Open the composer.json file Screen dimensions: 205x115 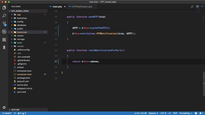[28, 71]
